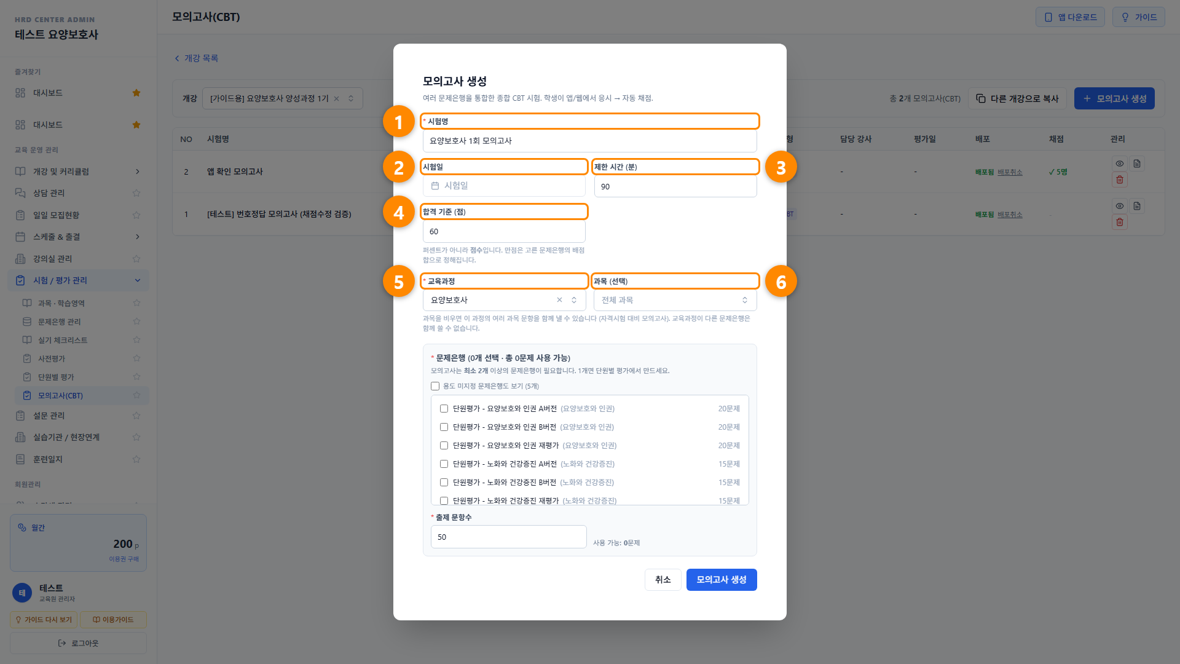Check 단원평가 - 노화와 건강증진 A버전
This screenshot has width=1180, height=664.
click(x=444, y=464)
